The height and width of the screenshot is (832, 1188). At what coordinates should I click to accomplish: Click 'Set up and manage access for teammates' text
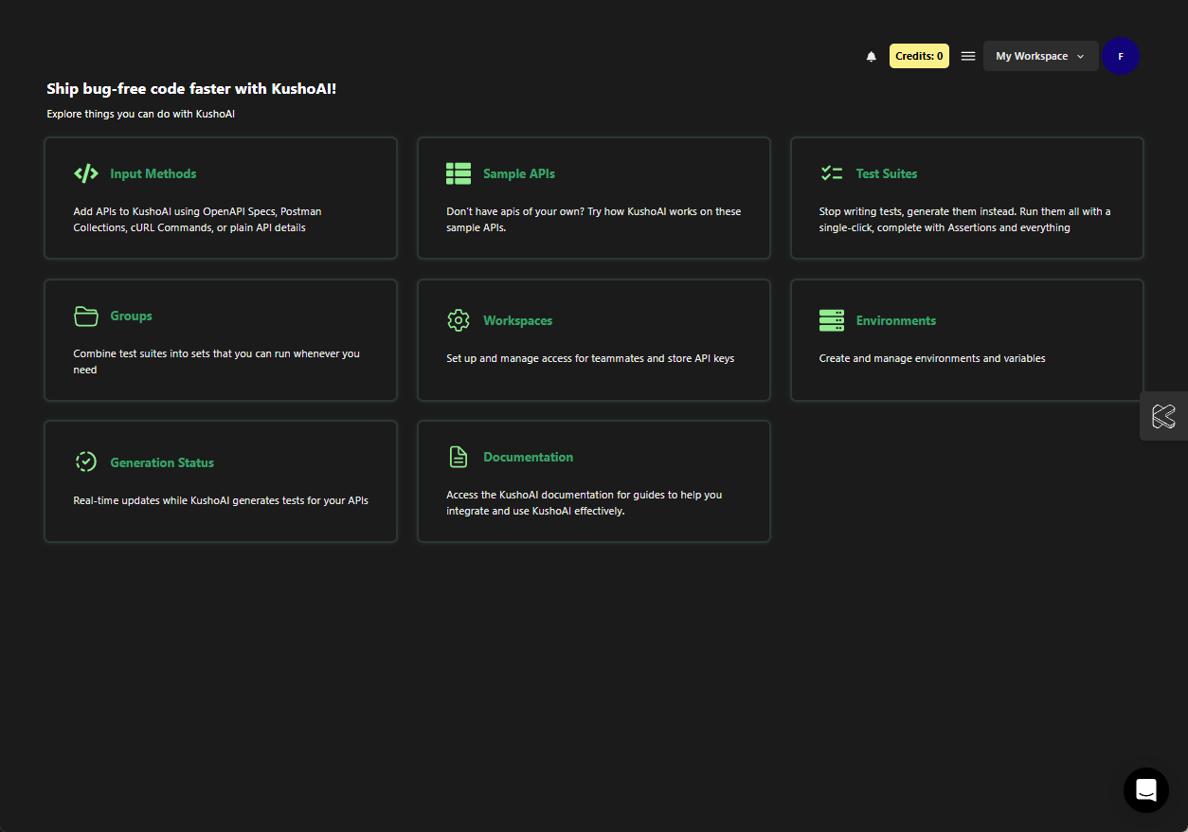pos(590,358)
